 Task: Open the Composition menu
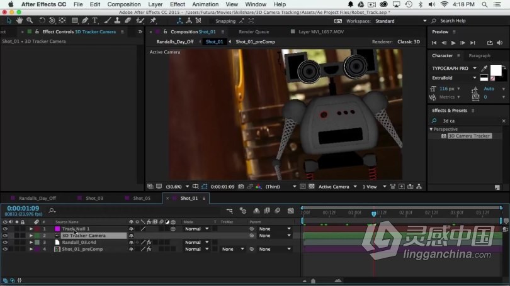[124, 4]
